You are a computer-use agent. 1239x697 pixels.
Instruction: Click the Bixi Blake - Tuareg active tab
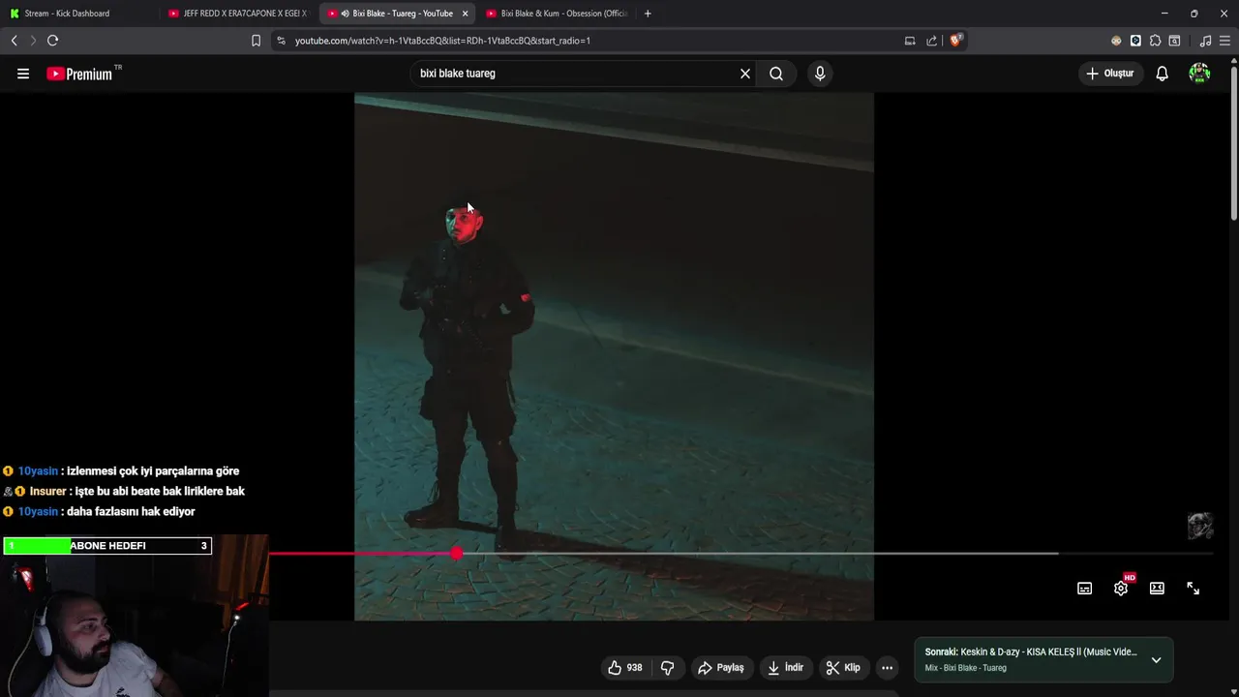point(397,14)
